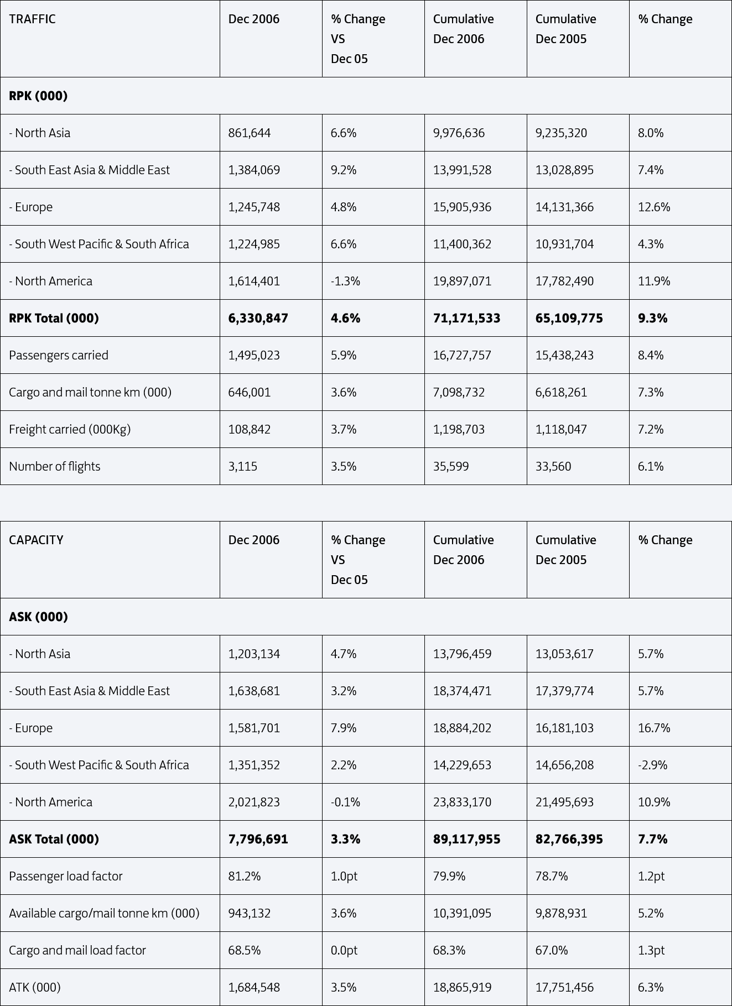The image size is (732, 1006).
Task: Click the North Asia RPK value 861,644
Action: (x=249, y=133)
